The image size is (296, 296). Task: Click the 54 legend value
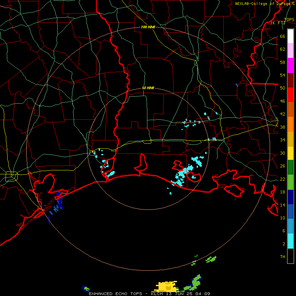point(283,75)
